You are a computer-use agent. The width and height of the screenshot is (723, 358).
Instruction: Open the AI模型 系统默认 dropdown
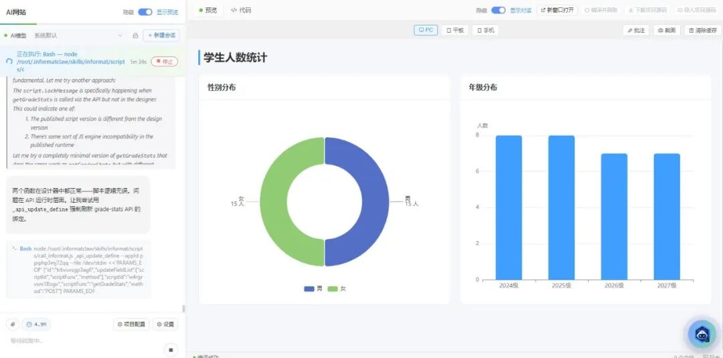(79, 35)
